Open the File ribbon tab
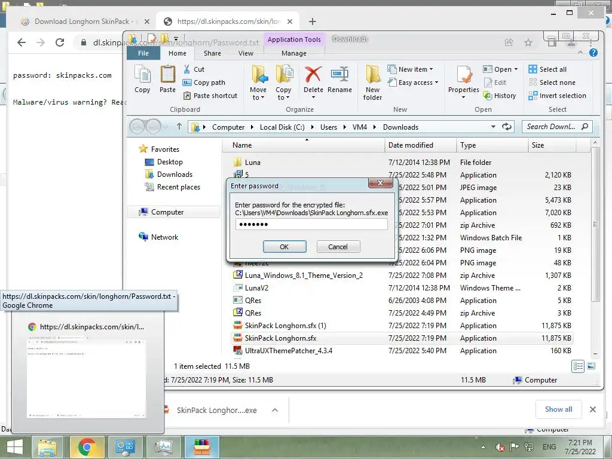This screenshot has width=612, height=459. click(143, 53)
